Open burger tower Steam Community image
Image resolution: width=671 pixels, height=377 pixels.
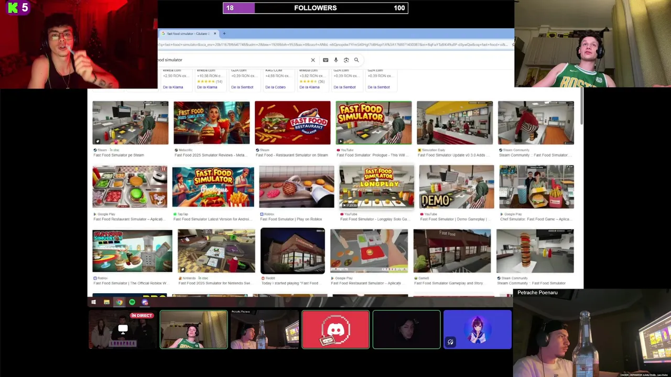click(535, 251)
